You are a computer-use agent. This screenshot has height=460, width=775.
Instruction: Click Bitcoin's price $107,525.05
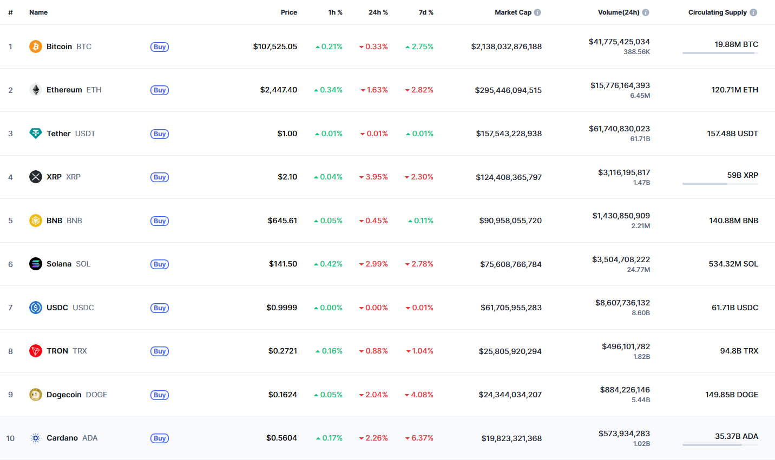pyautogui.click(x=275, y=46)
